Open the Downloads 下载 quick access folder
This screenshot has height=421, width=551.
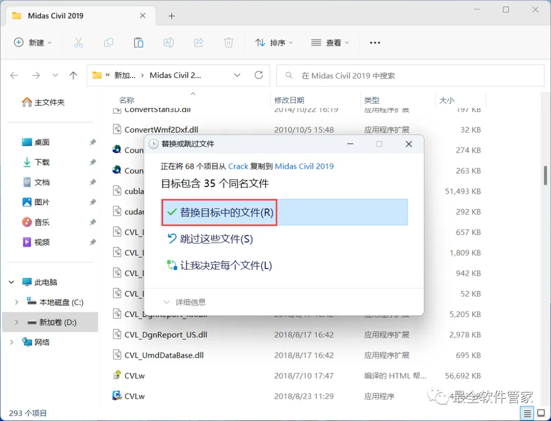coord(36,162)
